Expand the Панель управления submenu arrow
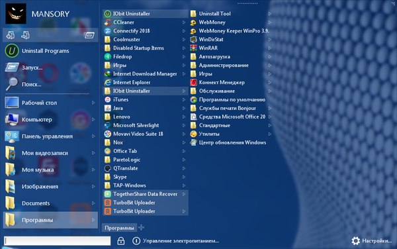397x249 pixels. (x=93, y=136)
